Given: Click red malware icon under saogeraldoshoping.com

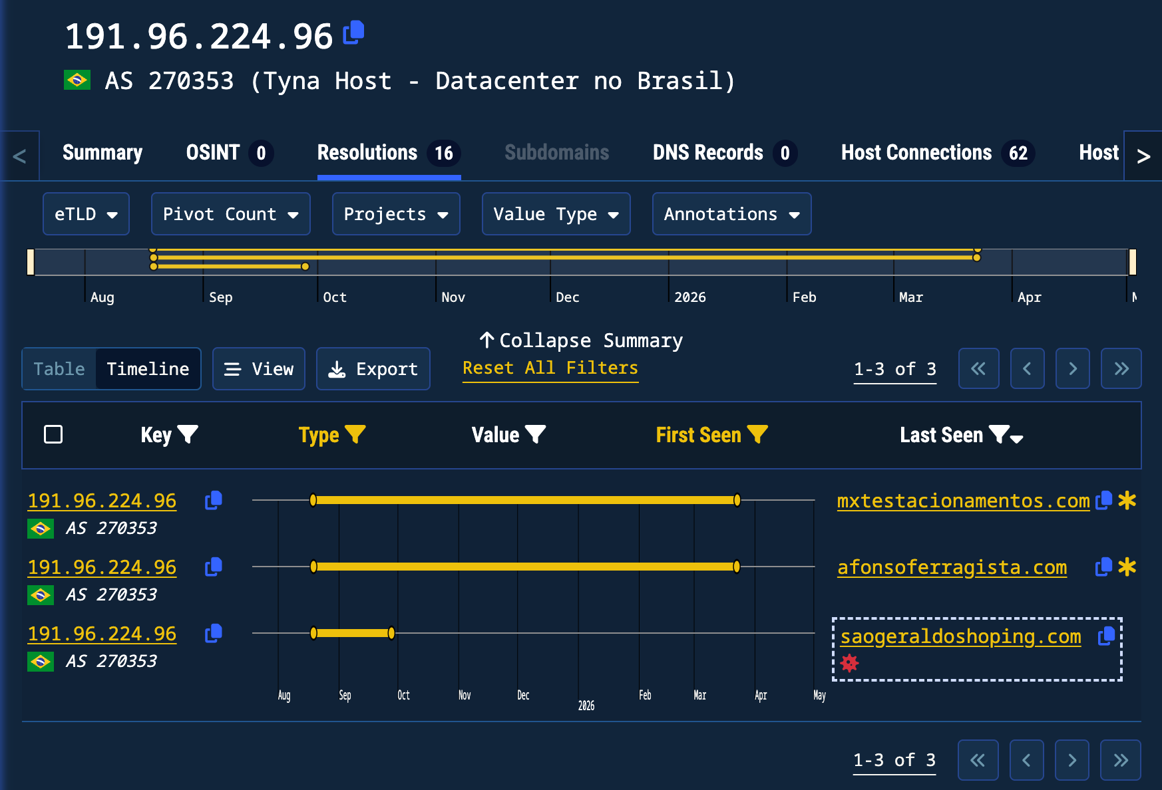Looking at the screenshot, I should pos(849,663).
